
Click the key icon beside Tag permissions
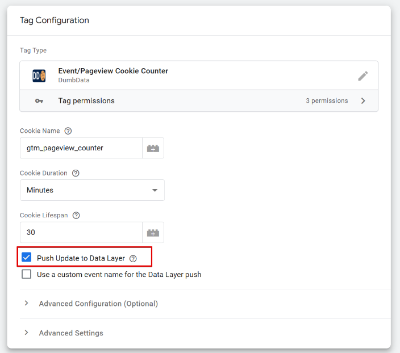[x=39, y=101]
